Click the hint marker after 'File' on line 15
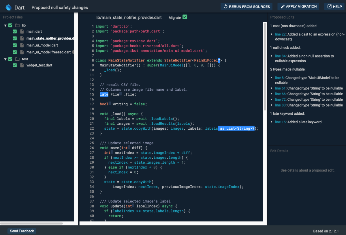 [121, 94]
